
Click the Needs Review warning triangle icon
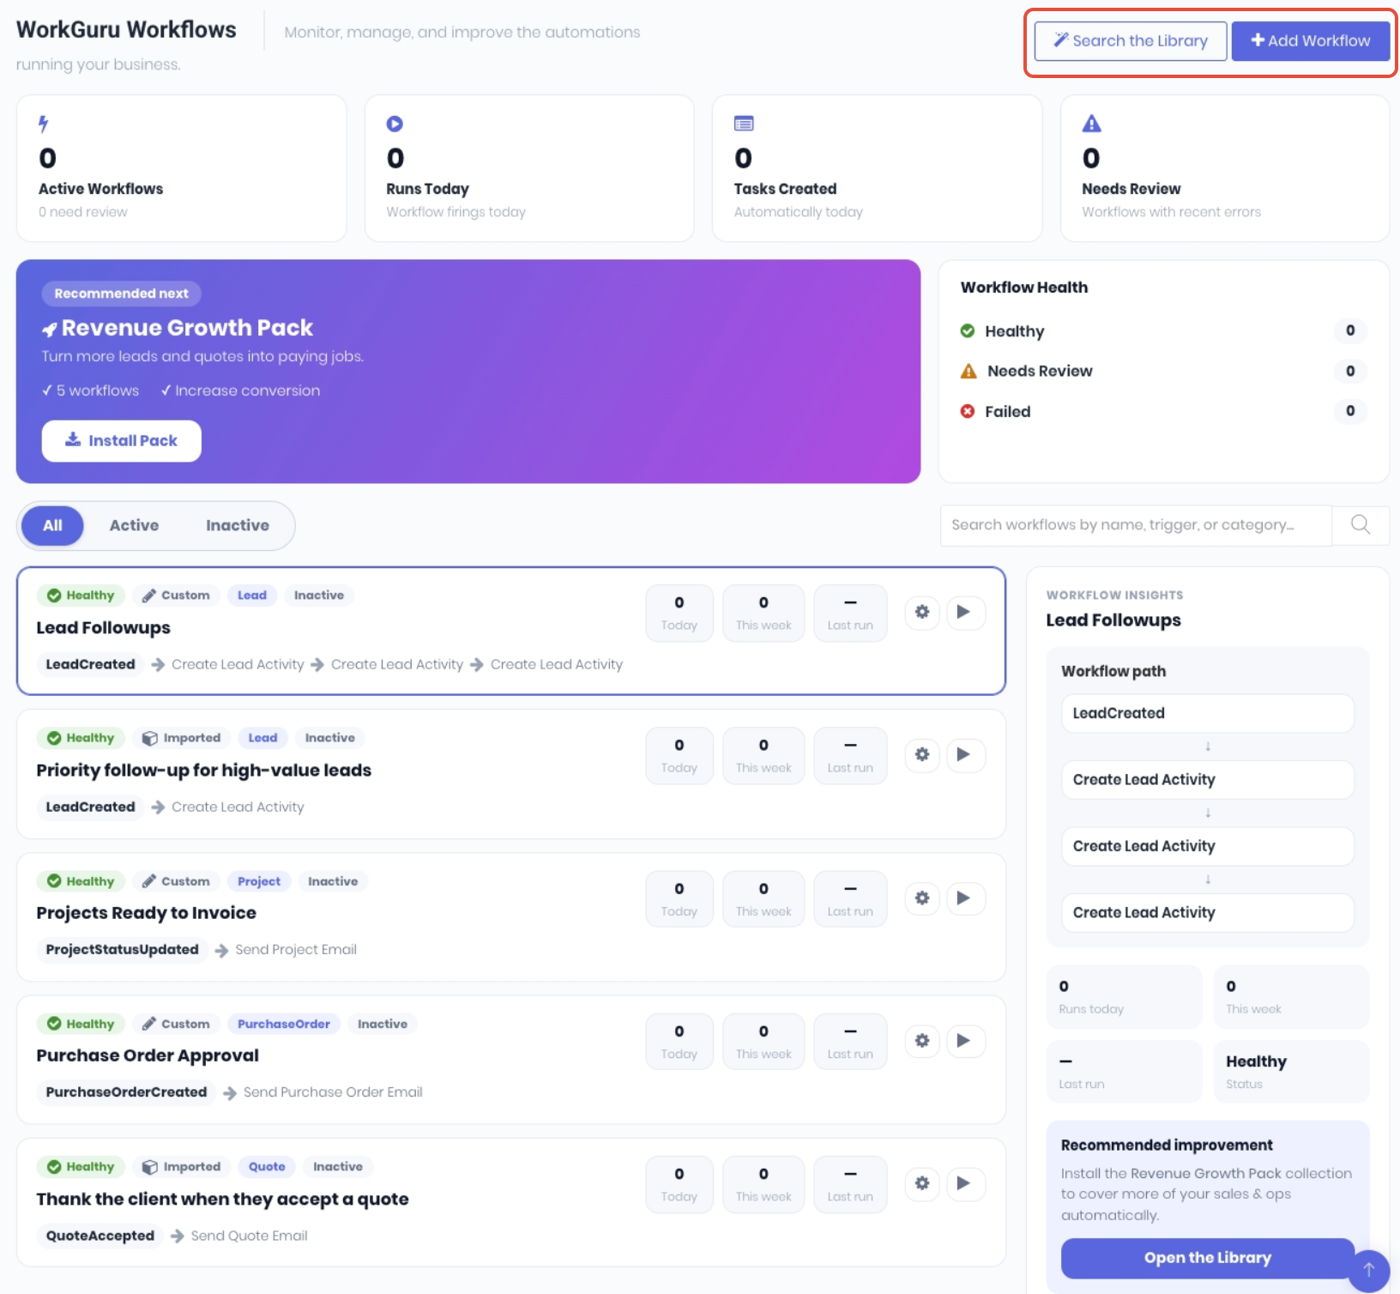[x=1091, y=124]
